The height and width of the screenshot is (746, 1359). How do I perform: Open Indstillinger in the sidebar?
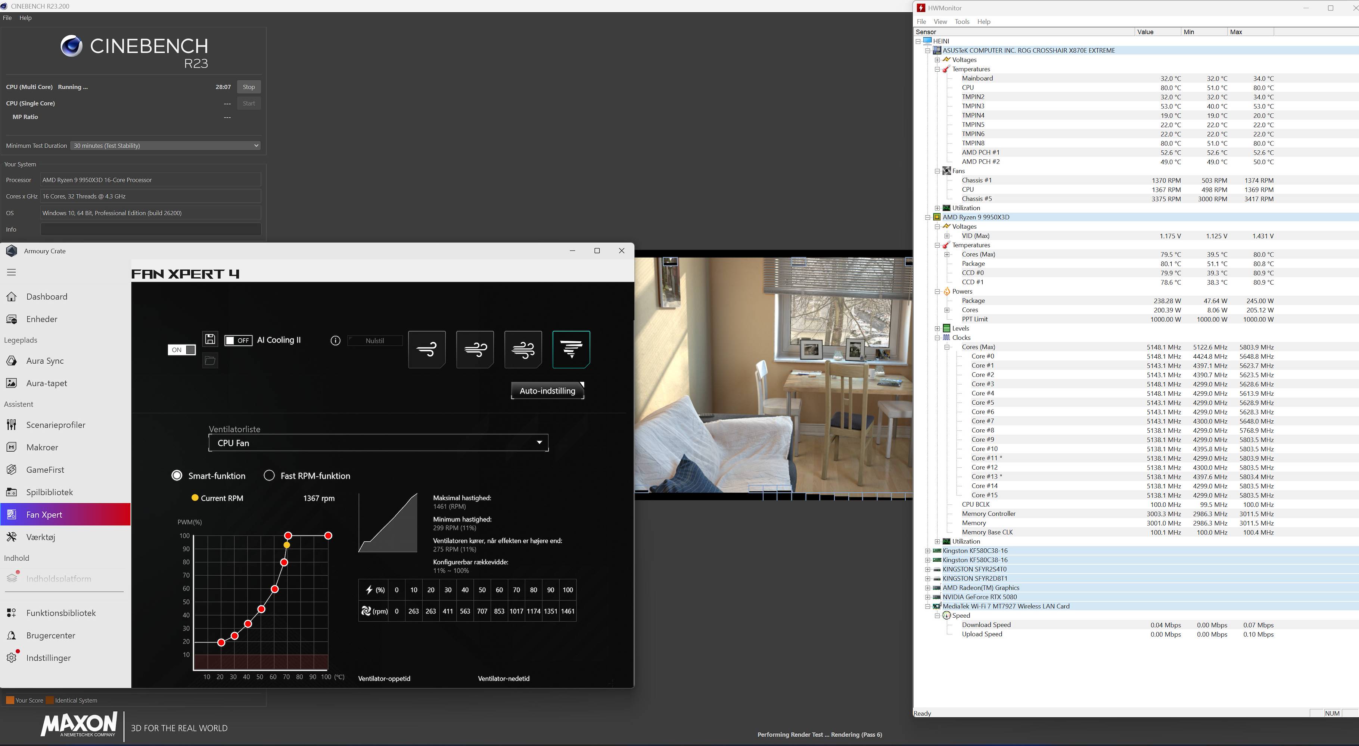[x=65, y=658]
